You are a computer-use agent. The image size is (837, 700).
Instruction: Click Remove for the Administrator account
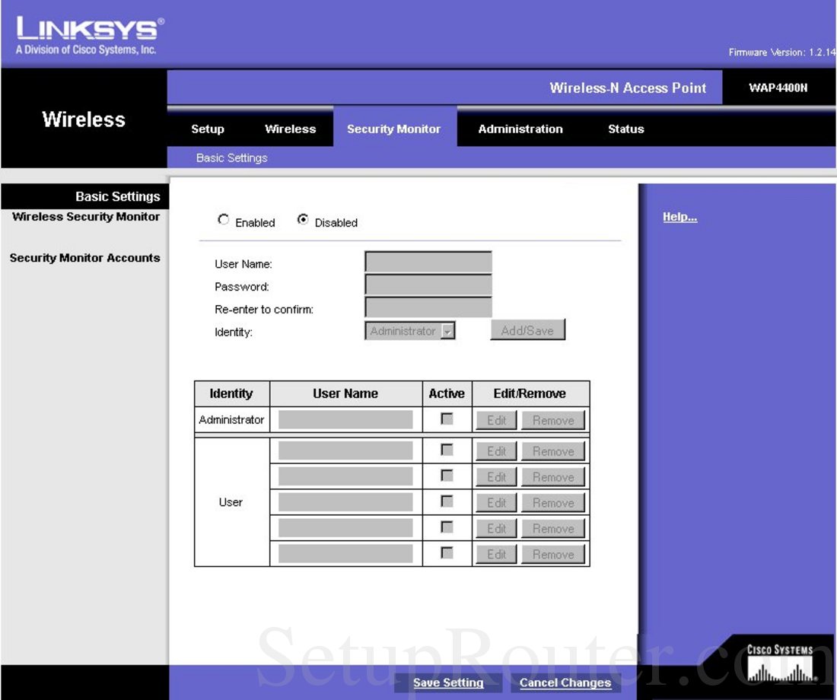coord(553,420)
